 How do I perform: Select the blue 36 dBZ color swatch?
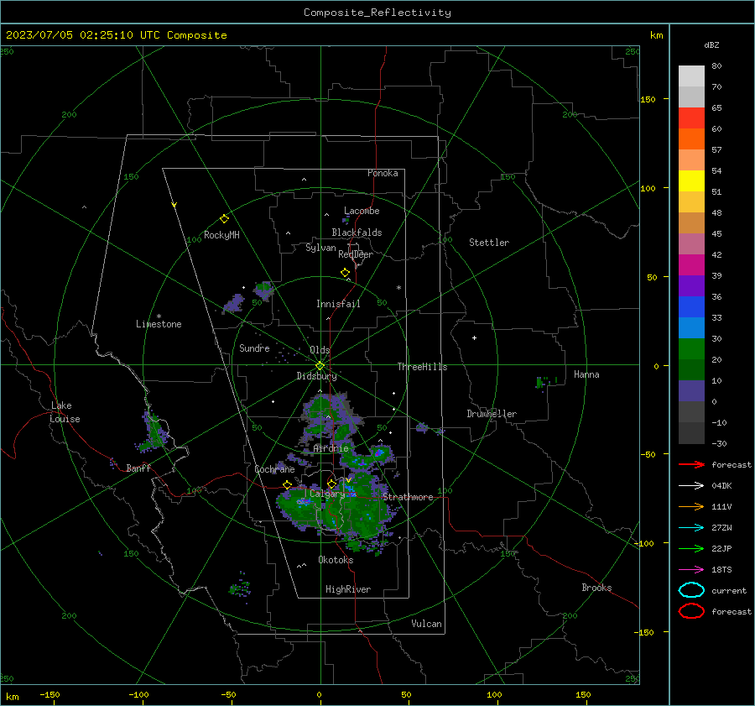[x=691, y=306]
